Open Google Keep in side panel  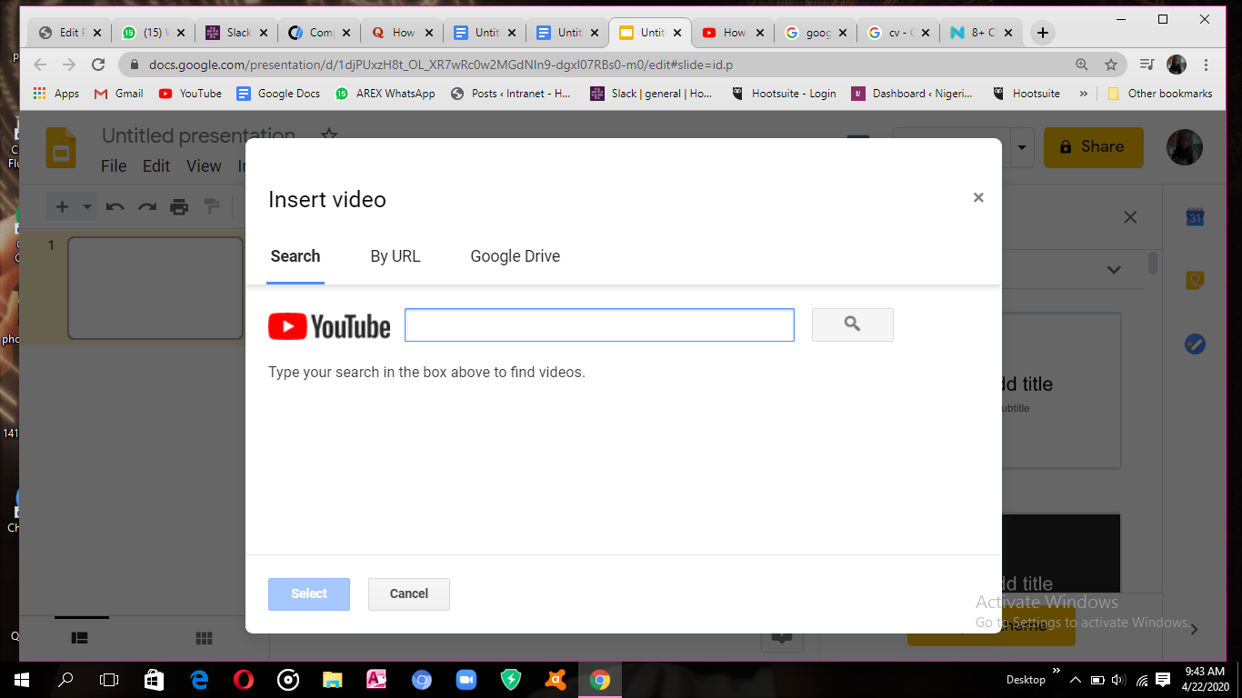click(1195, 281)
